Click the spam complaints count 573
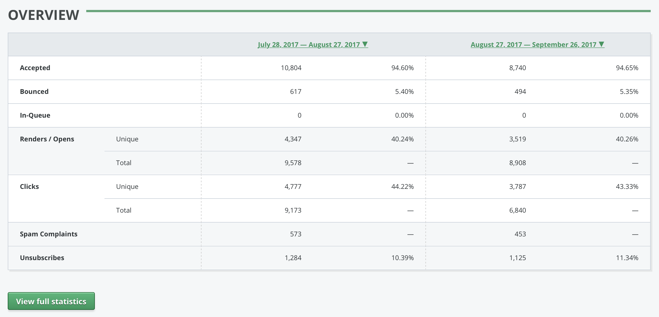This screenshot has height=317, width=659. pos(295,234)
